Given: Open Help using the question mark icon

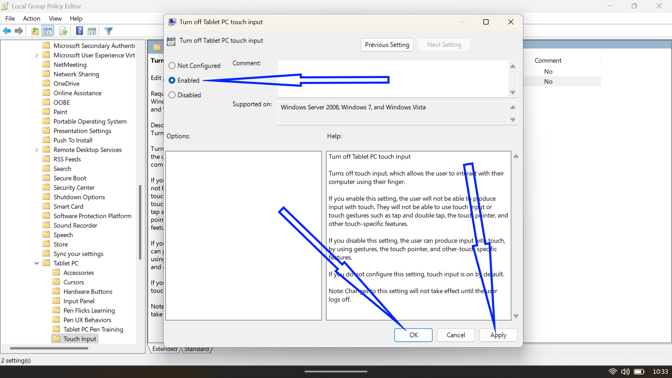Looking at the screenshot, I should coord(79,31).
